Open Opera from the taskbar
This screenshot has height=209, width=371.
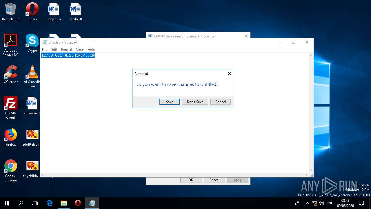point(78,203)
